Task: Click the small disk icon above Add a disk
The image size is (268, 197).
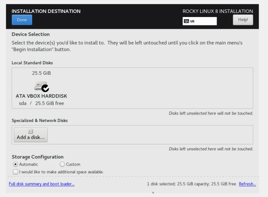Action: (x=31, y=131)
